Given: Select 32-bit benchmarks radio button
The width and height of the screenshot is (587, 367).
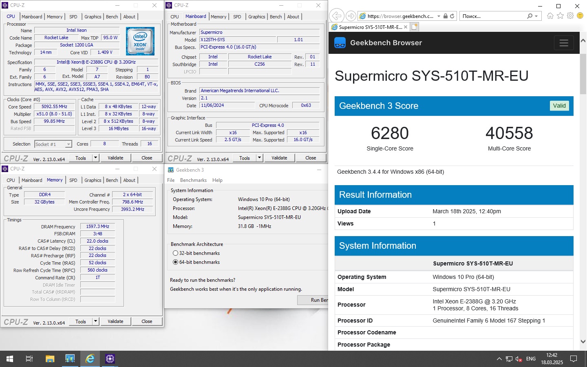Looking at the screenshot, I should 175,253.
